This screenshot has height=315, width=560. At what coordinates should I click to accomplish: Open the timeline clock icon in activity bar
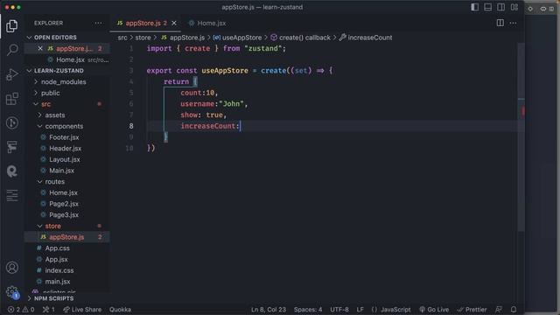(12, 122)
